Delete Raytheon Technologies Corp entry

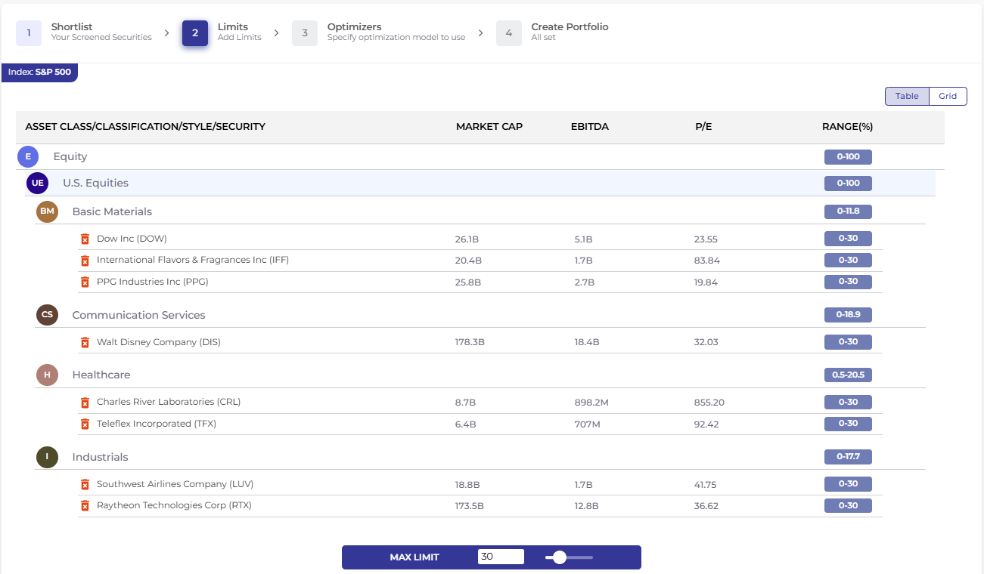tap(85, 506)
